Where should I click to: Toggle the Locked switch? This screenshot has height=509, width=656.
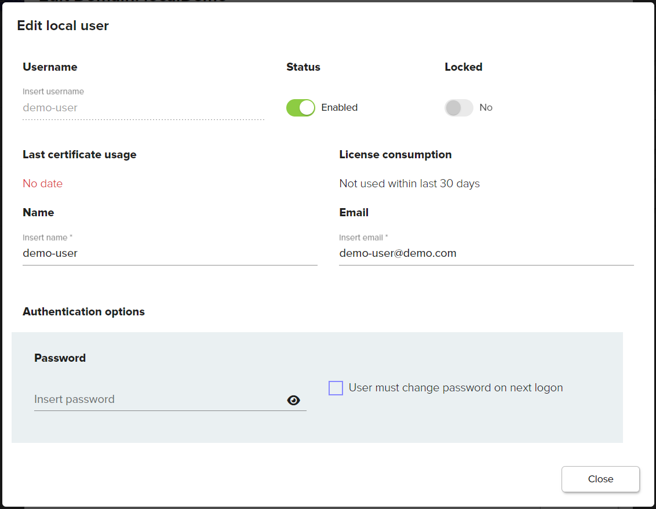pos(458,108)
